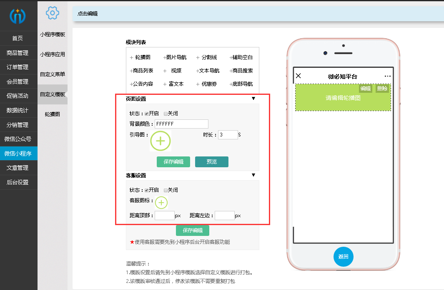This screenshot has height=290, width=444.
Task: Enable 开启 status in 页面设置
Action: click(147, 114)
